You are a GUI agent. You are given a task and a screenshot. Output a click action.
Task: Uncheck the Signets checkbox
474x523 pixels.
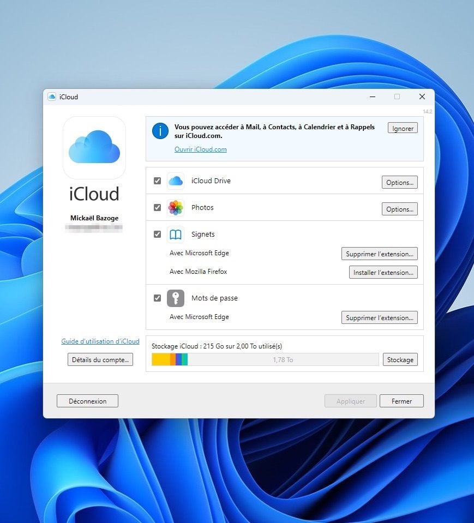click(158, 234)
